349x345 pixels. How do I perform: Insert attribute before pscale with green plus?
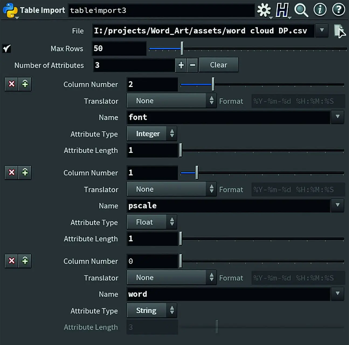(x=25, y=172)
